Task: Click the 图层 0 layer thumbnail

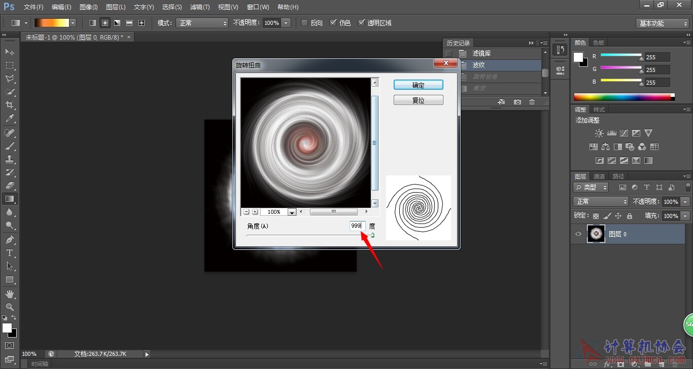Action: point(596,234)
